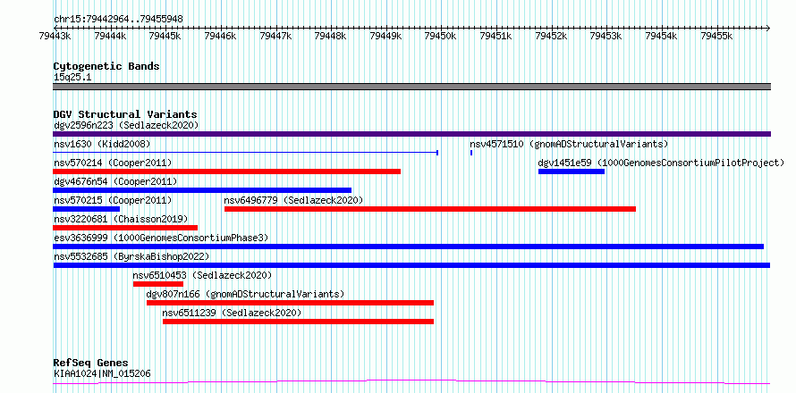Screen dimensions: 796x393
Task: Open the esv3636999 1000Genomes Phase3 label
Action: (x=161, y=238)
